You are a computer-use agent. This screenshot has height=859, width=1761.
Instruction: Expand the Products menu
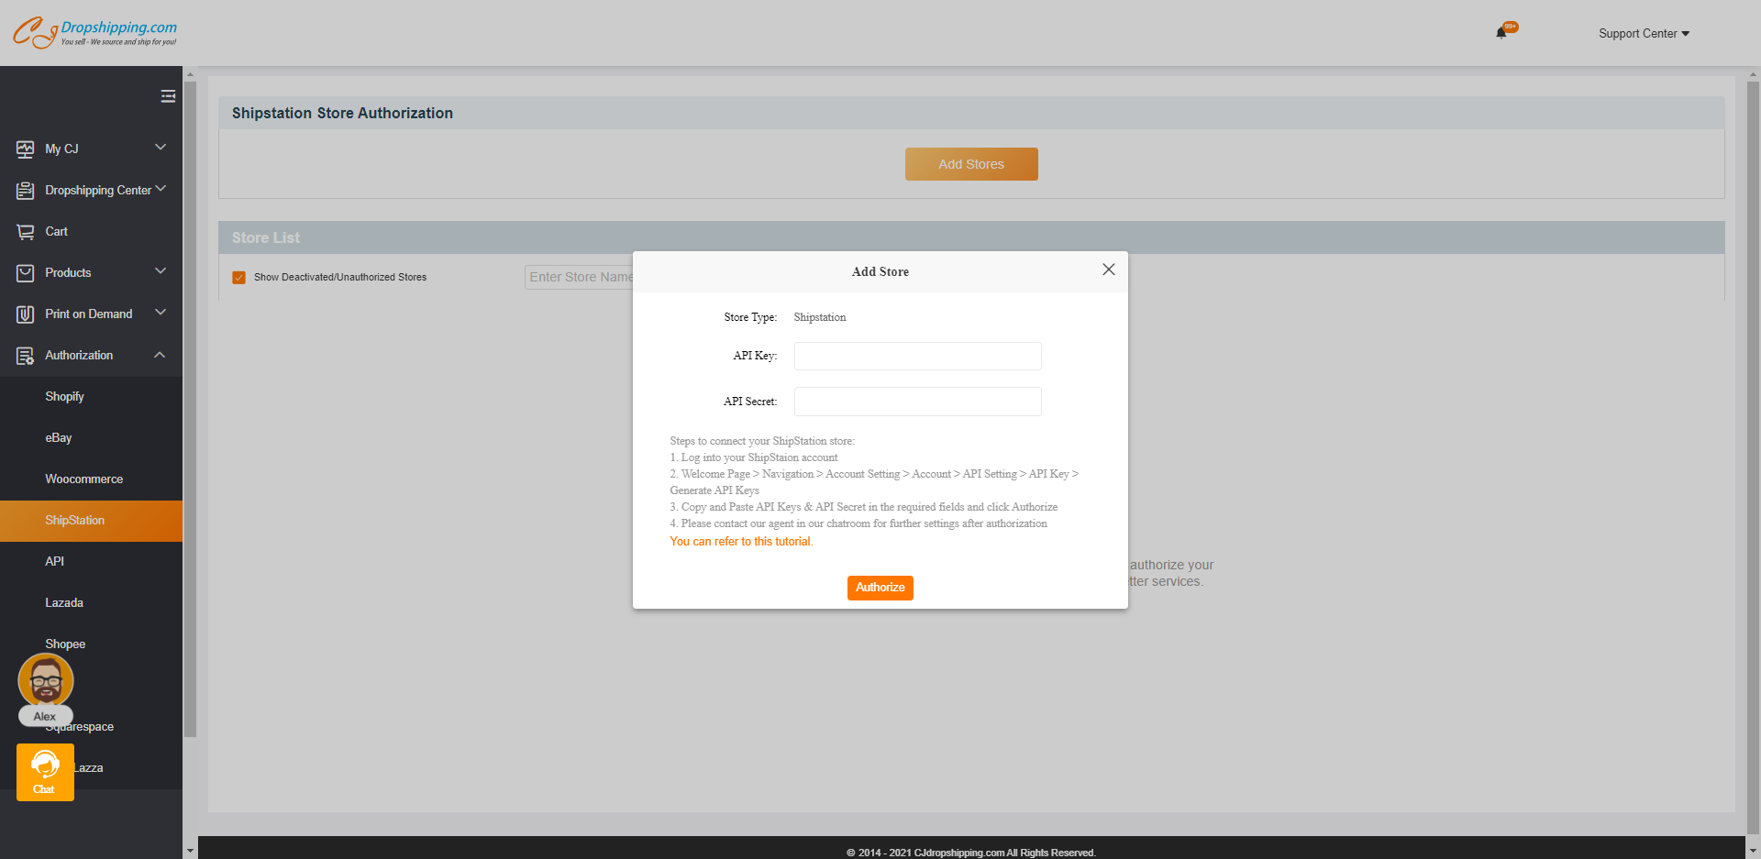tap(160, 271)
